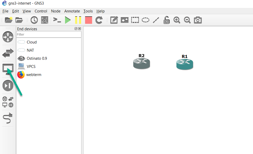Open the Help menu
The image size is (253, 154).
(101, 11)
